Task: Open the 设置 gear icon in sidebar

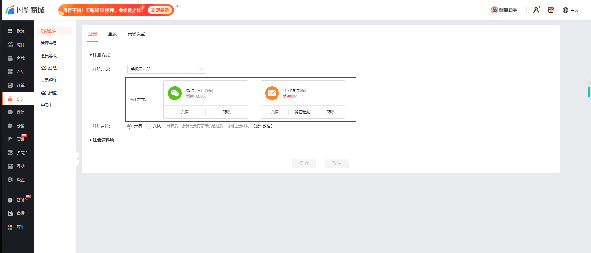Action: coord(10,180)
